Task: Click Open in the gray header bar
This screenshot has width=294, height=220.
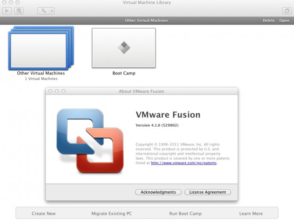Action: point(284,21)
